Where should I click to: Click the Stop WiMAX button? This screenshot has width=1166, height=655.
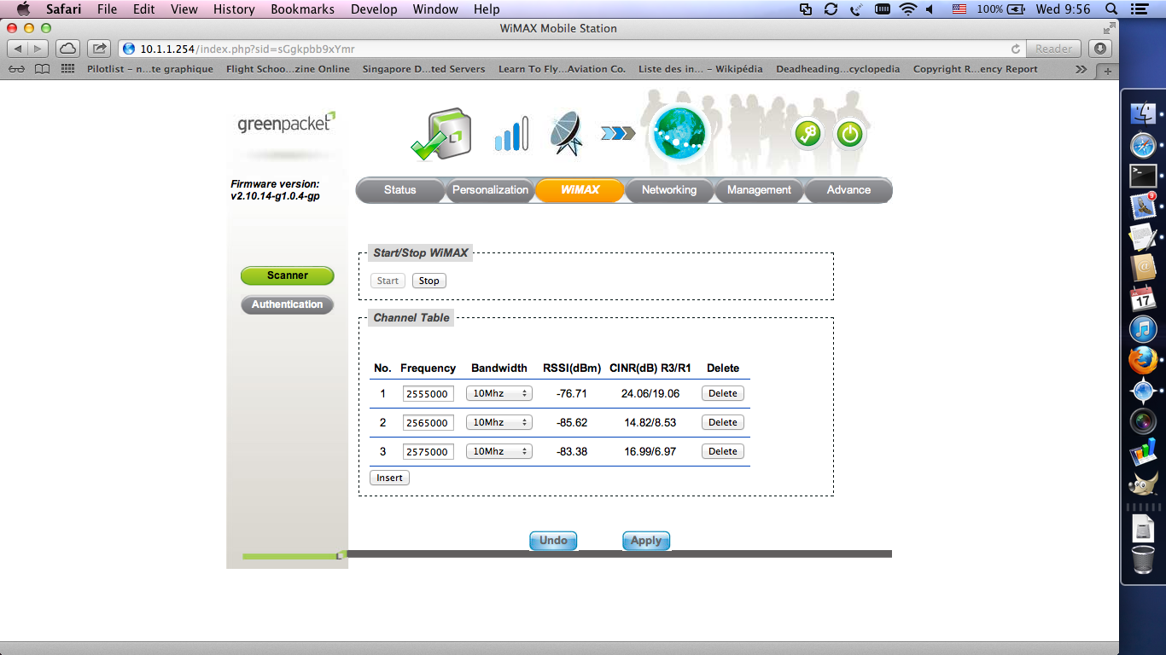point(429,281)
